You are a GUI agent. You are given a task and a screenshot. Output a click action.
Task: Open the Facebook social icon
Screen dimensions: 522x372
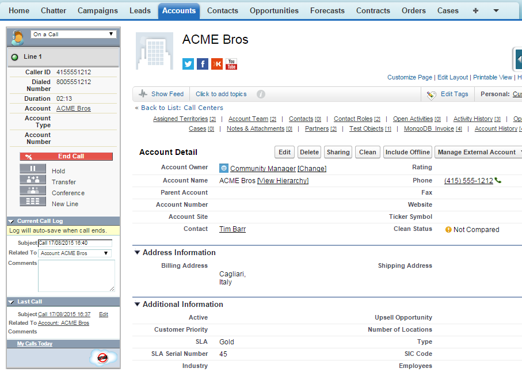203,64
